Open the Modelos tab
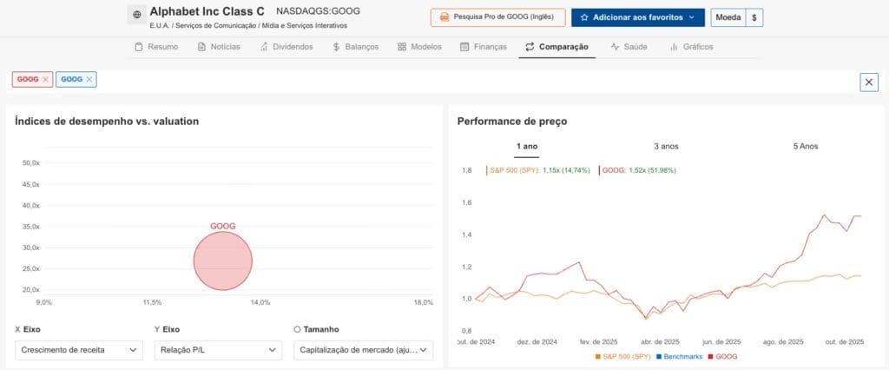The image size is (889, 370). coord(419,47)
